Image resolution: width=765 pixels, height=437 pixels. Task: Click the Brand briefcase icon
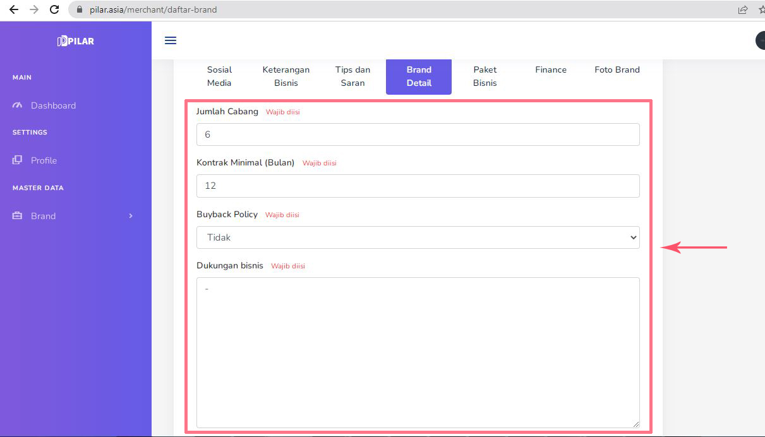[17, 216]
